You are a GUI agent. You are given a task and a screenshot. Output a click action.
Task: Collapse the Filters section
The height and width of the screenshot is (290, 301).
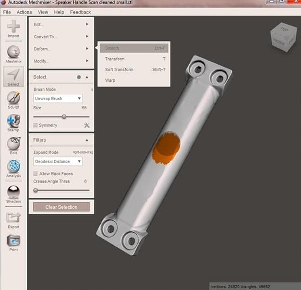pos(87,140)
